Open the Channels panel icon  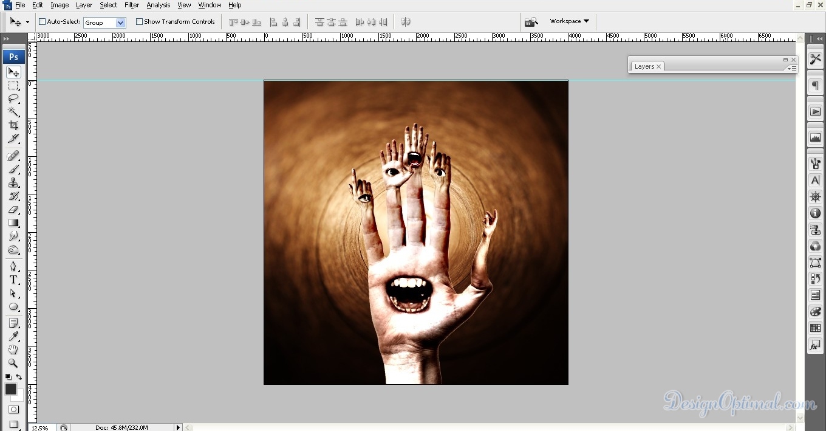(815, 246)
